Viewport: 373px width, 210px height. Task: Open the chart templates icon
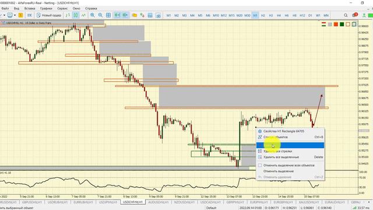pyautogui.click(x=150, y=15)
